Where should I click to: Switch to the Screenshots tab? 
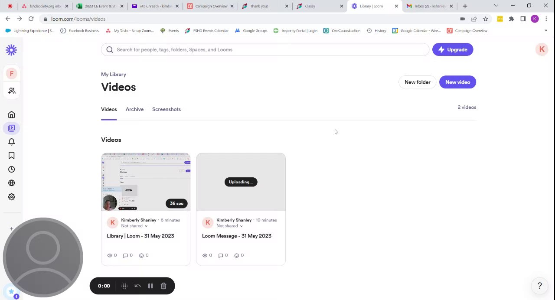(166, 109)
